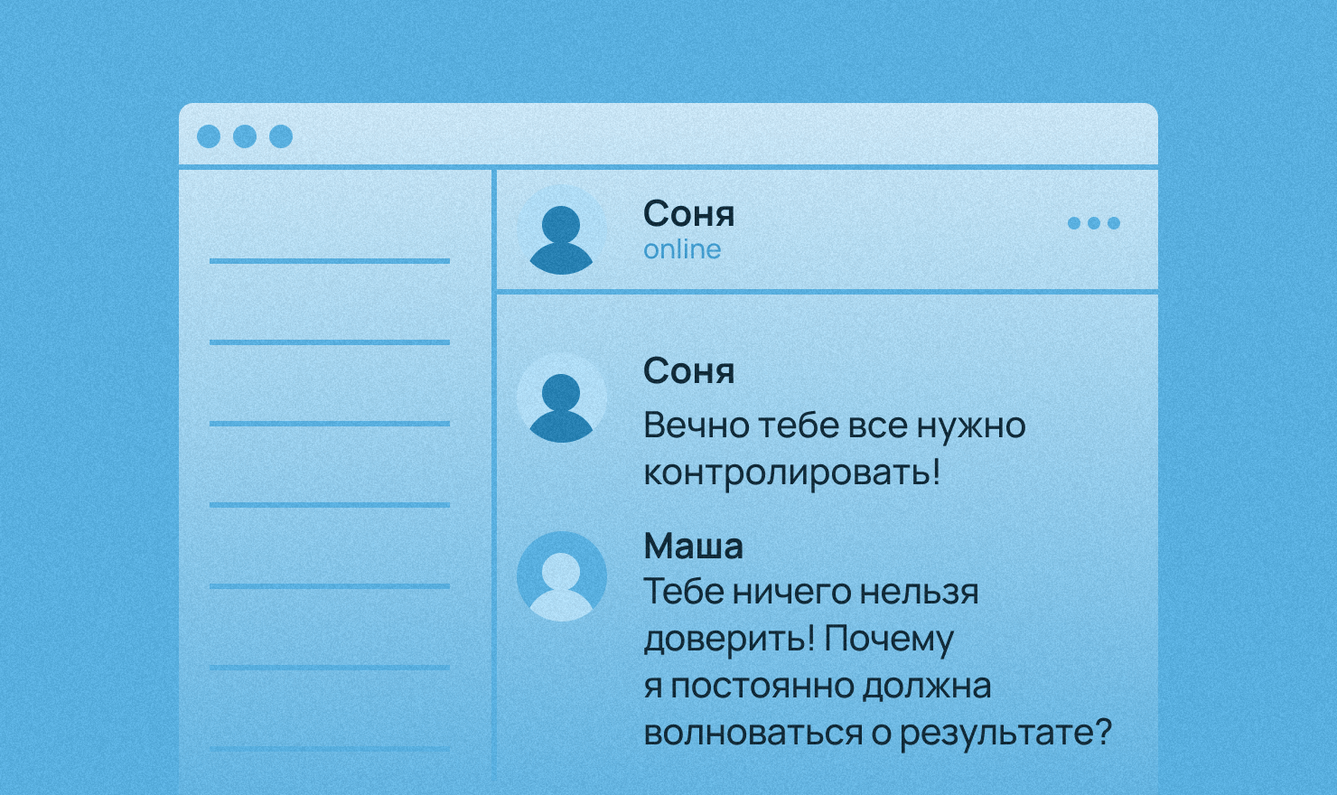Click sender name Маша above her message
Viewport: 1337px width, 795px height.
(x=693, y=546)
